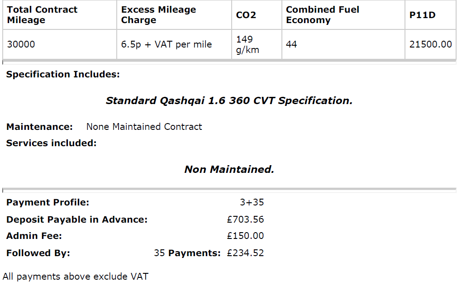This screenshot has height=286, width=457.
Task: Select the Non Maintained italic text
Action: coord(229,169)
